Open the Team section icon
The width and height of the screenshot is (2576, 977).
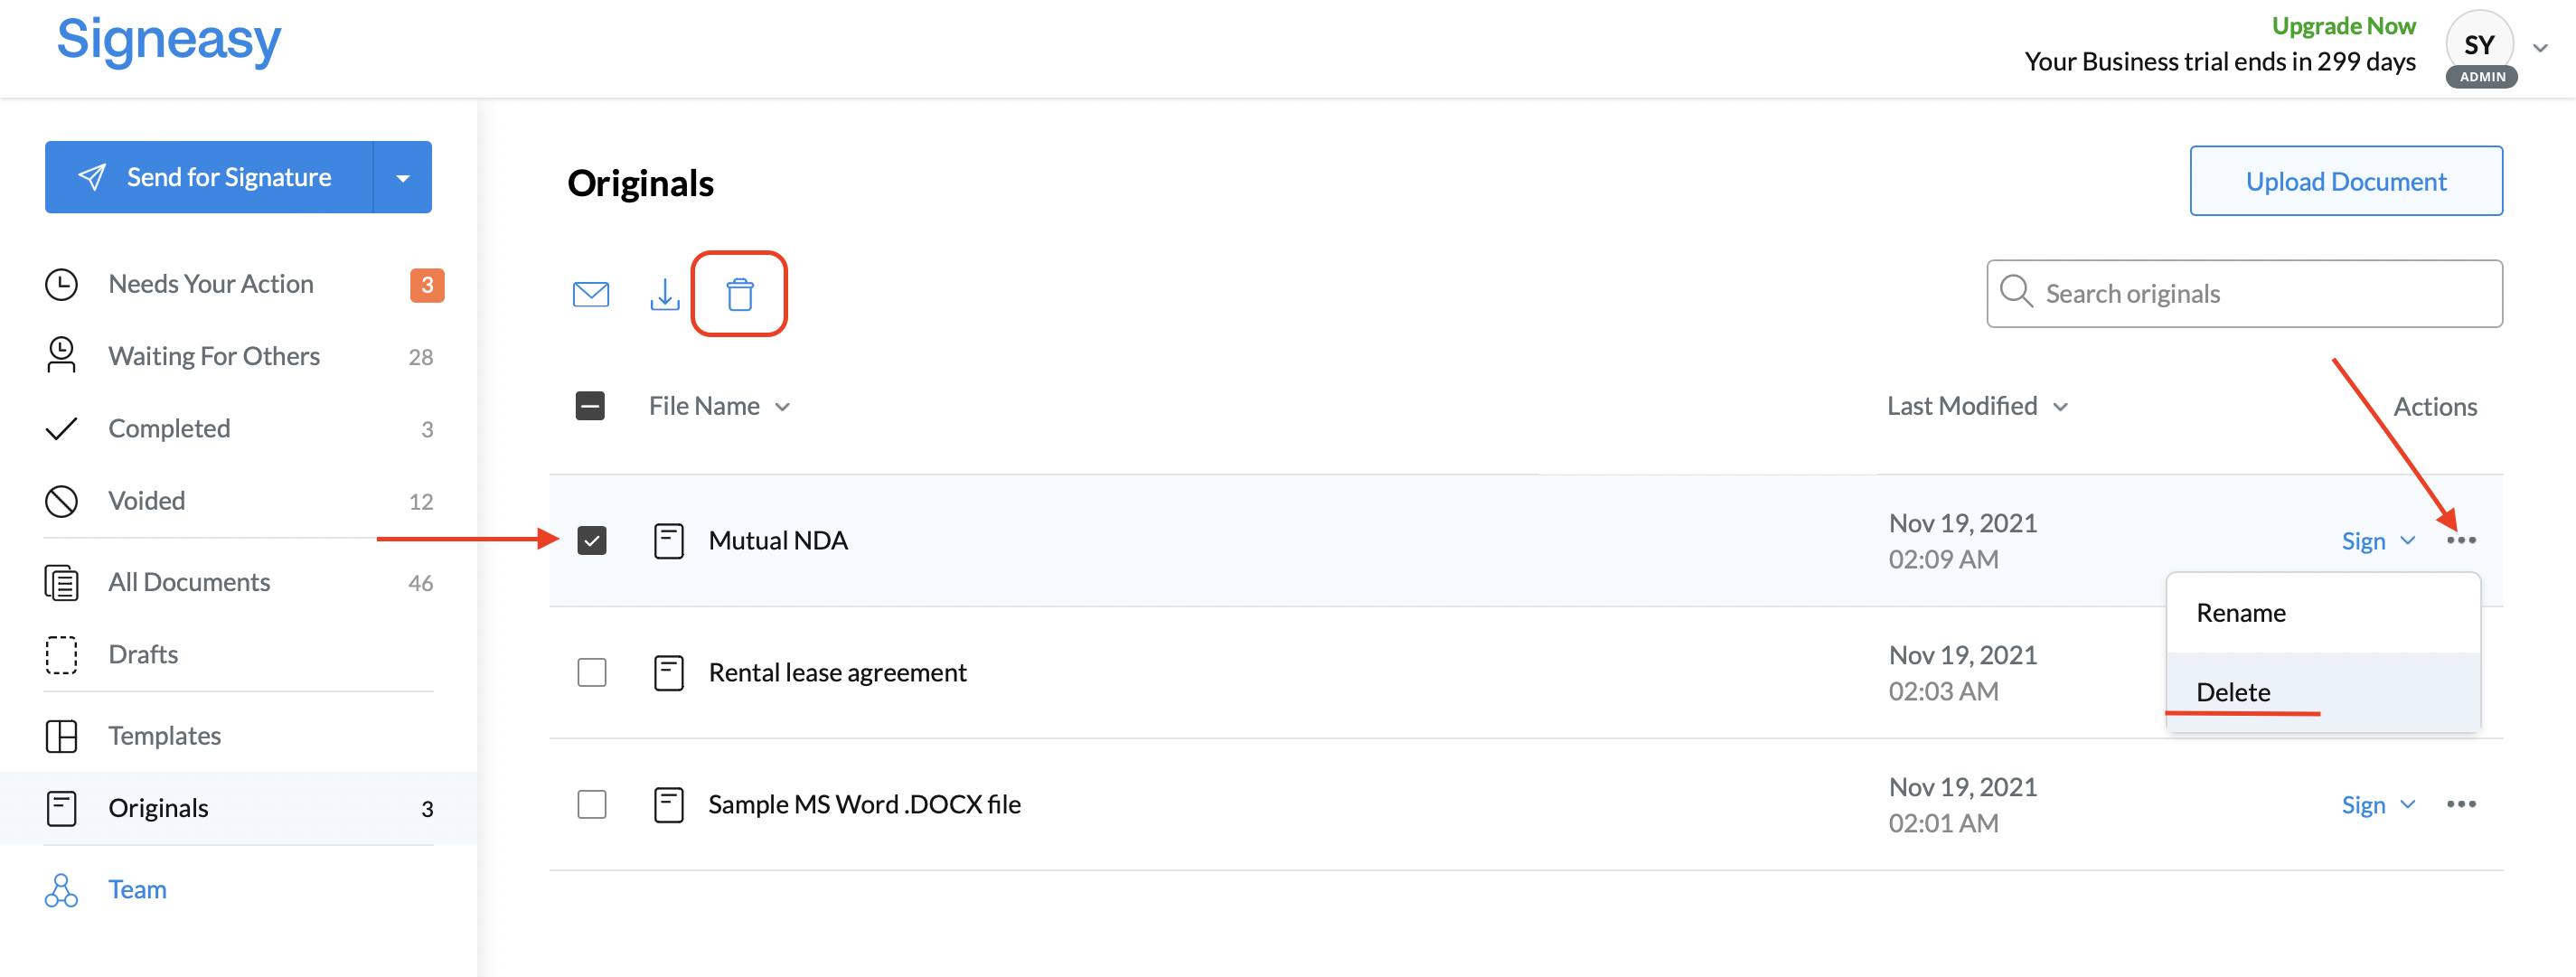[x=61, y=890]
